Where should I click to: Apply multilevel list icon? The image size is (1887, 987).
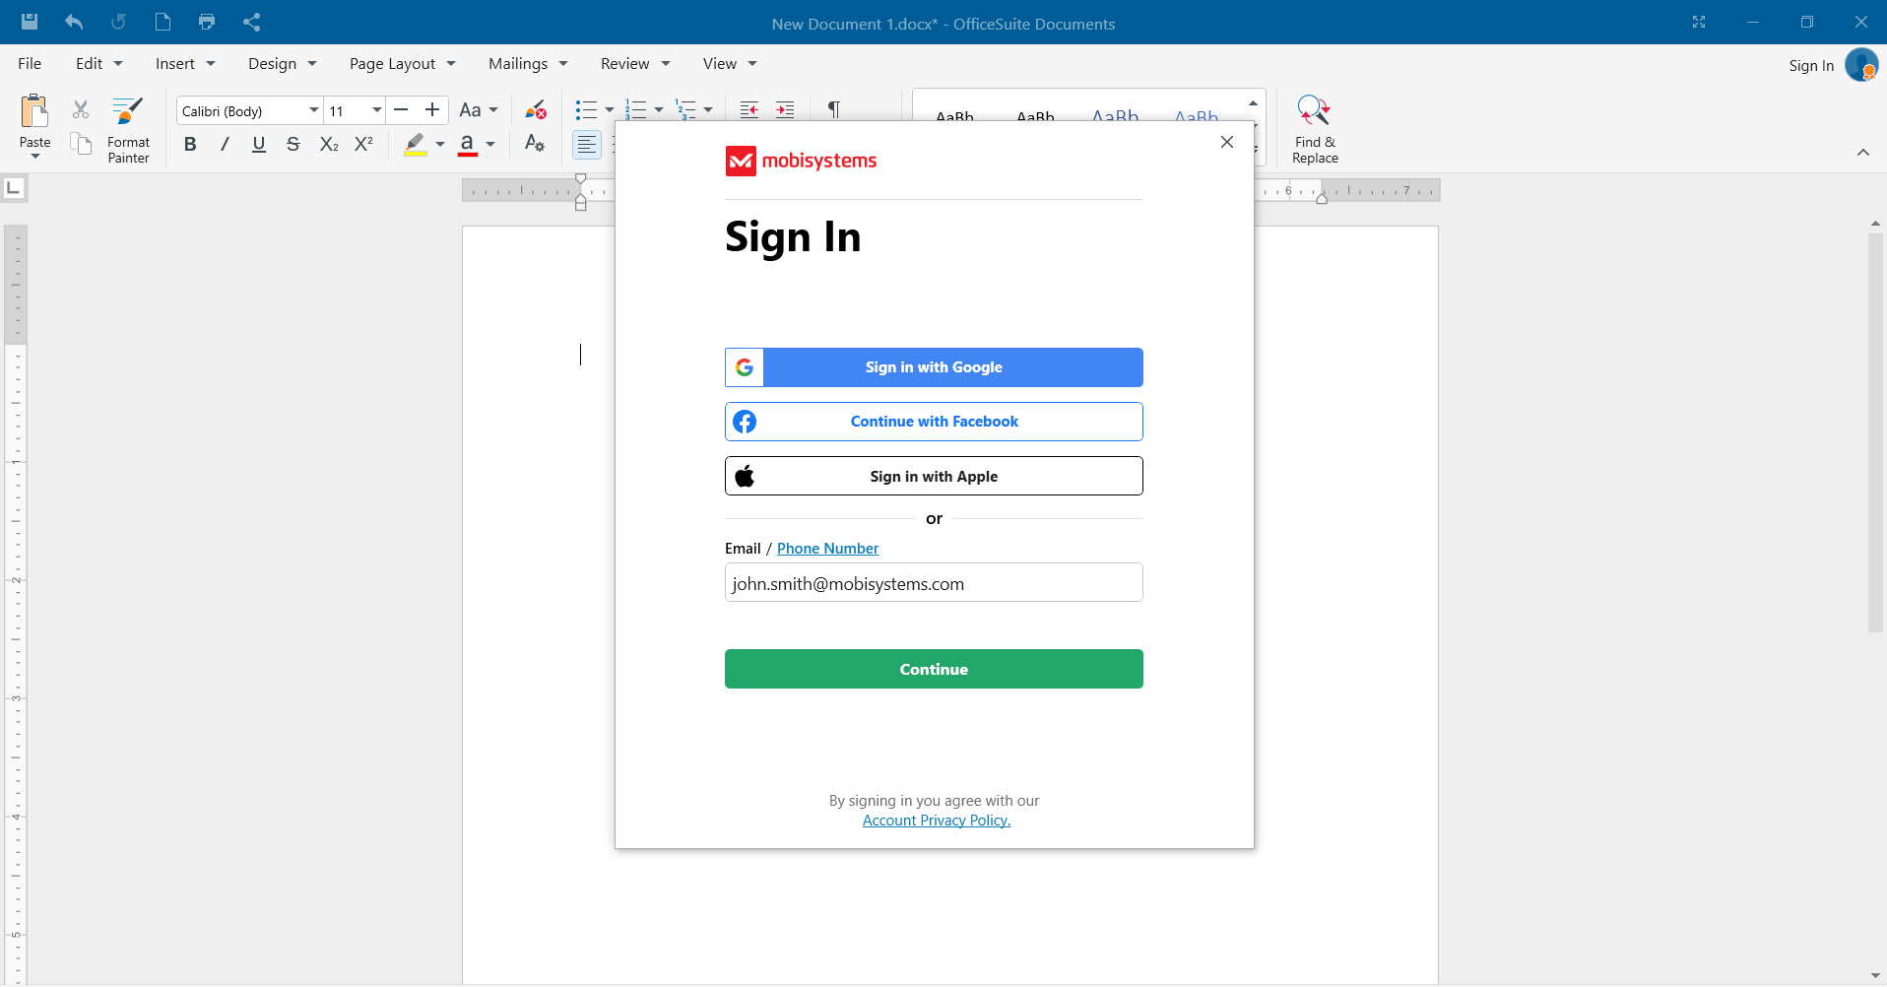(685, 109)
